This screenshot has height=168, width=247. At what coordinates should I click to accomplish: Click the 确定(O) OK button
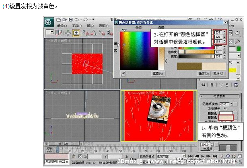click(x=204, y=73)
